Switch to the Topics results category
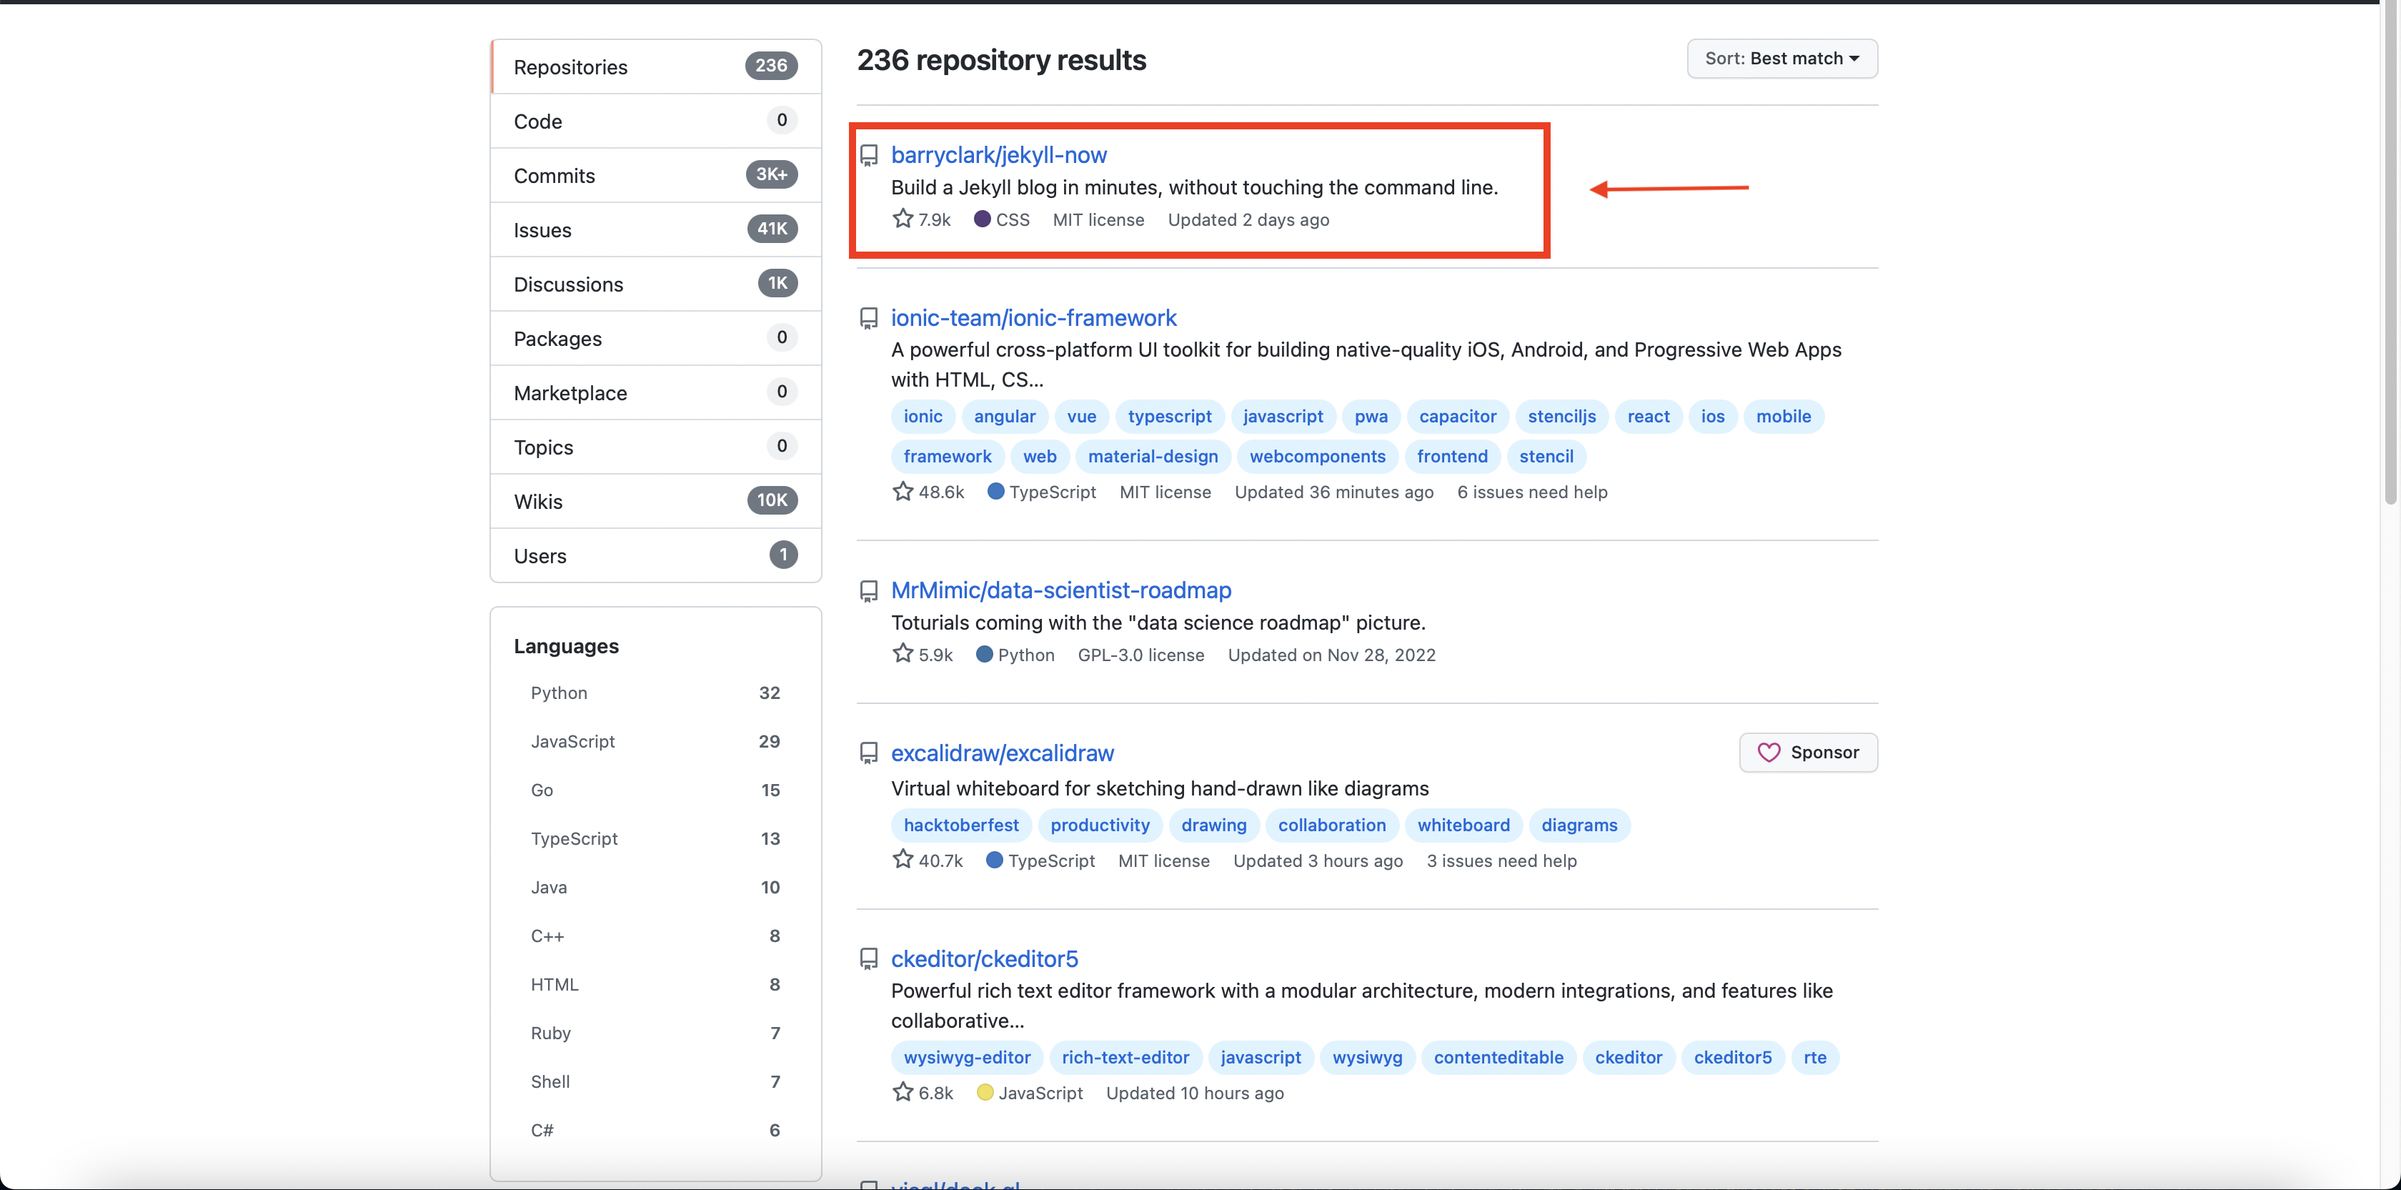This screenshot has height=1190, width=2401. (655, 447)
